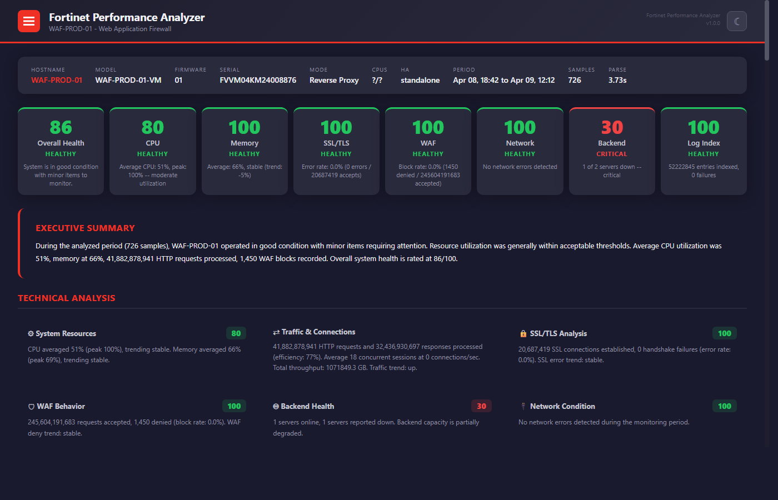Click the Technical Analysis section heading
Image resolution: width=778 pixels, height=500 pixels.
click(x=66, y=298)
